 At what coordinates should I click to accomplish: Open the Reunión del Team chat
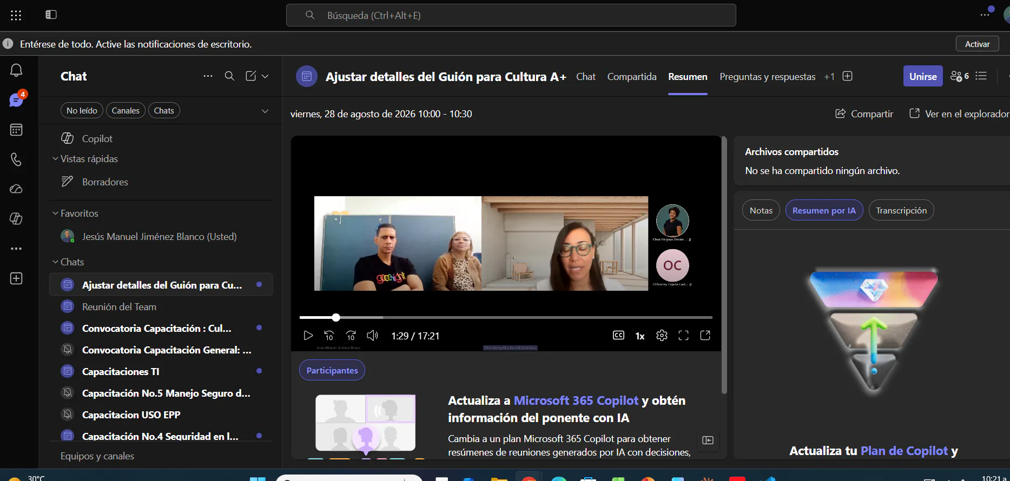(161, 307)
